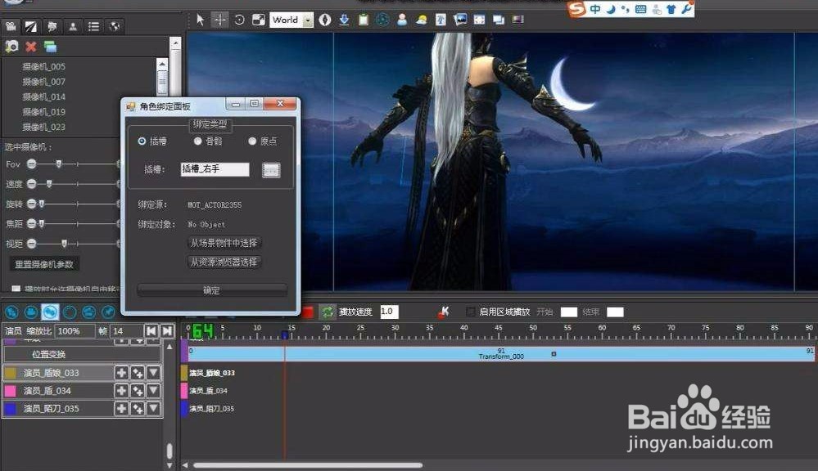Enable the 启用区域播放 checkbox
This screenshot has width=818, height=471.
(x=470, y=312)
